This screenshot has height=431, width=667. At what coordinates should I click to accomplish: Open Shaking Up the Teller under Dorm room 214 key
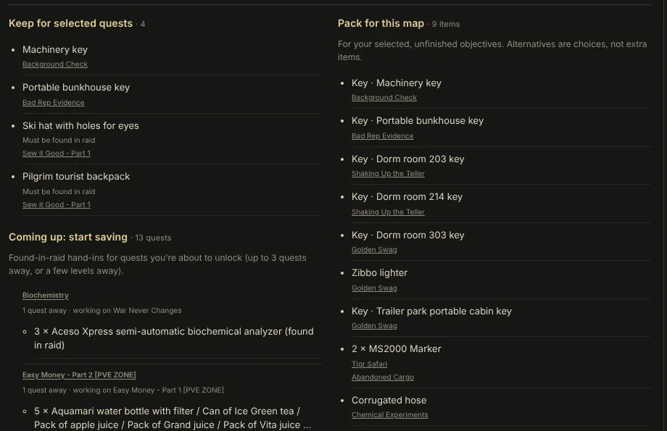(388, 212)
